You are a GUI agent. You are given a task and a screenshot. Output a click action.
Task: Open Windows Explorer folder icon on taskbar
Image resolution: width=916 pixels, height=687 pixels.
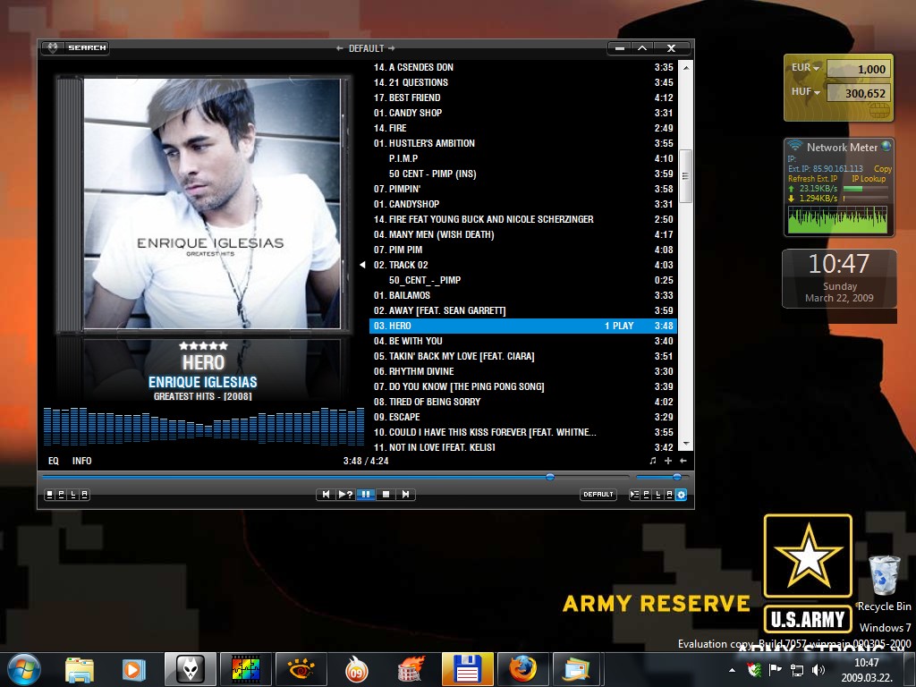[x=80, y=669]
